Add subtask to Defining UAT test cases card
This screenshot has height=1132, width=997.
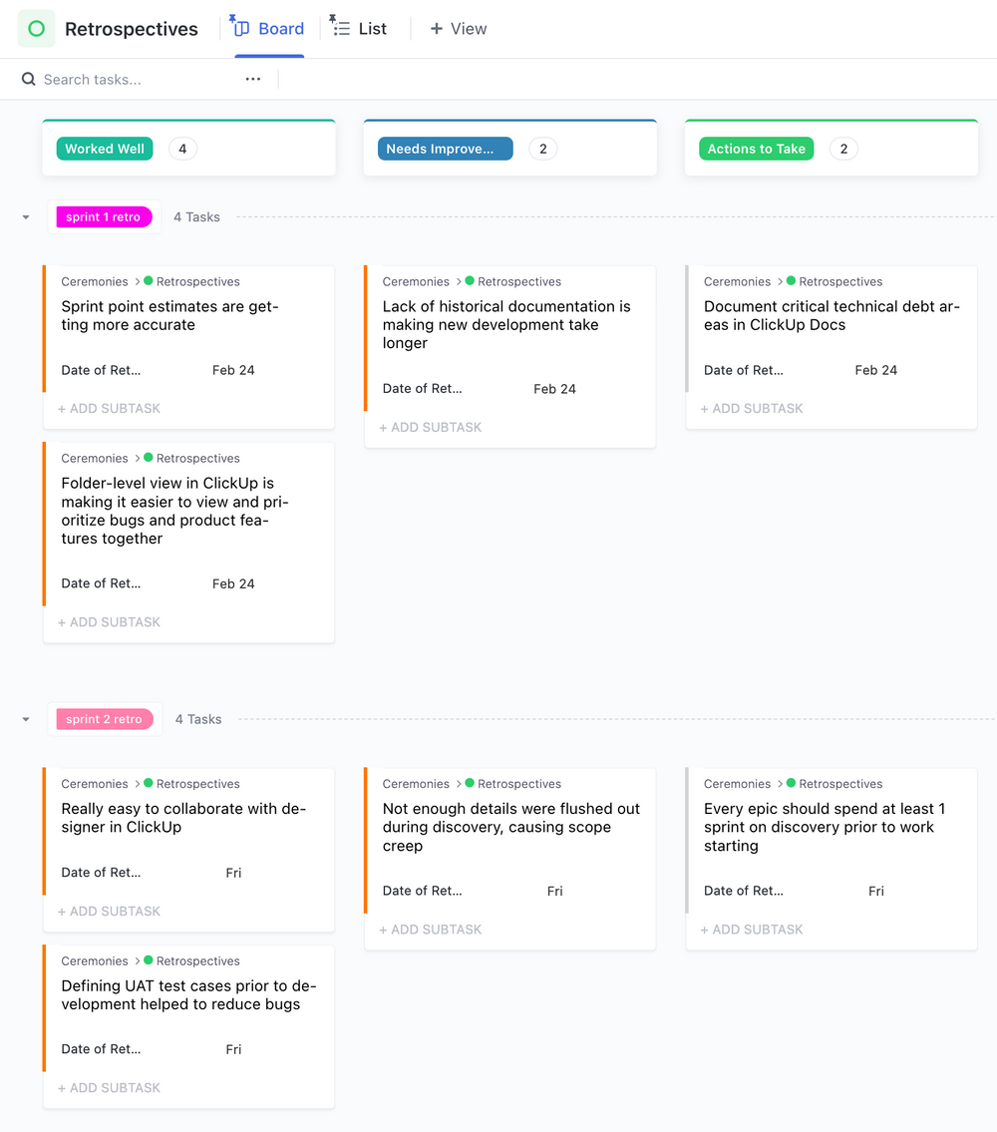(x=109, y=1087)
